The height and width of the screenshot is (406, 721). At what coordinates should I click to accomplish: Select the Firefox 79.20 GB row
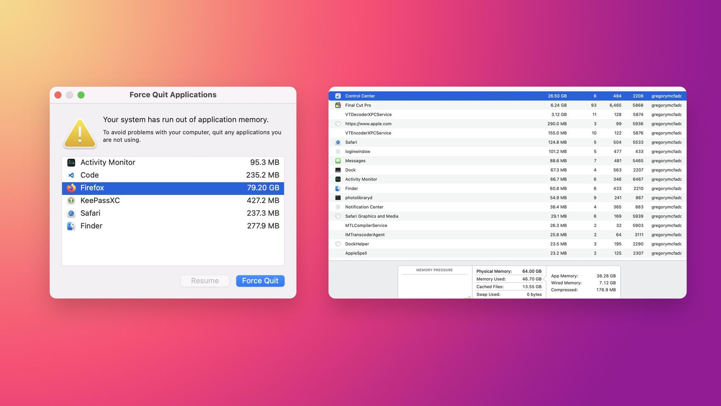tap(173, 188)
